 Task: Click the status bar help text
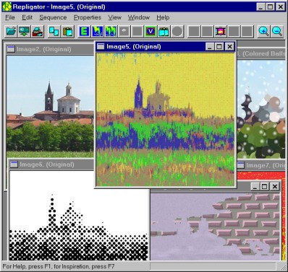point(59,266)
